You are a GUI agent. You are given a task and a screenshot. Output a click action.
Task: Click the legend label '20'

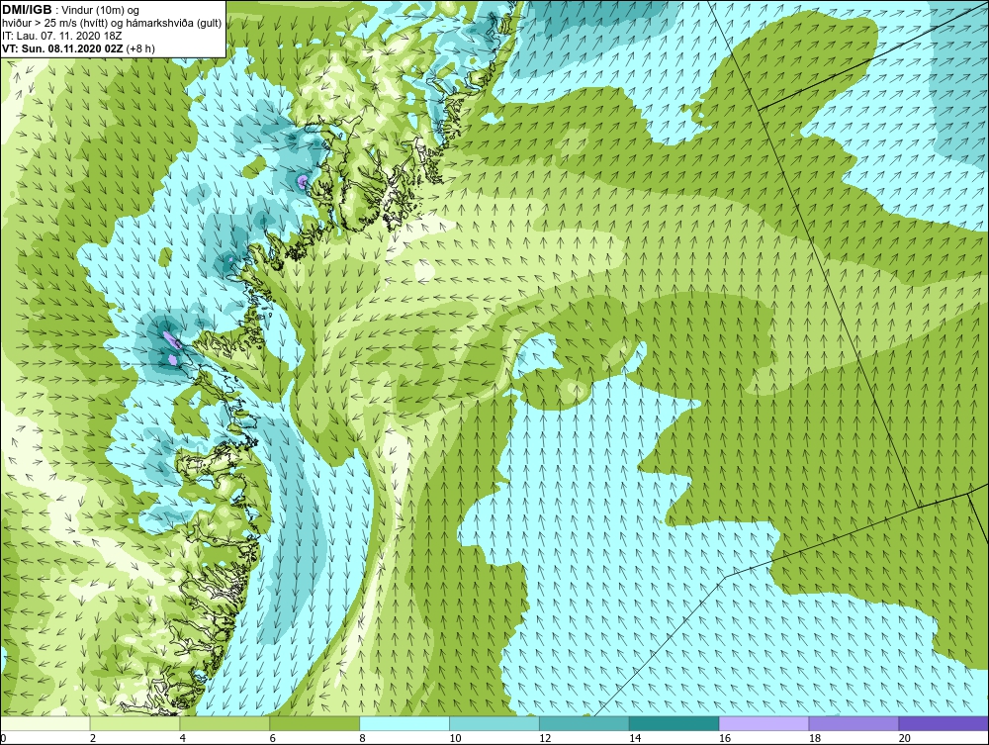905,738
